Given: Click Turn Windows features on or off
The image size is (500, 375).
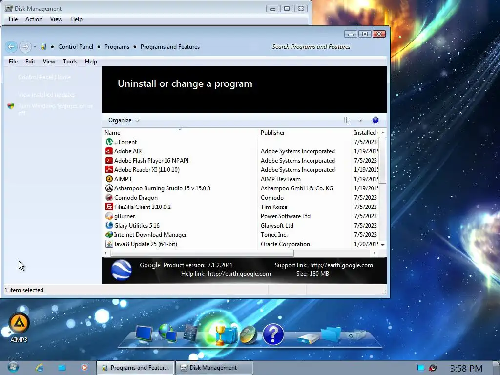Looking at the screenshot, I should tap(56, 109).
